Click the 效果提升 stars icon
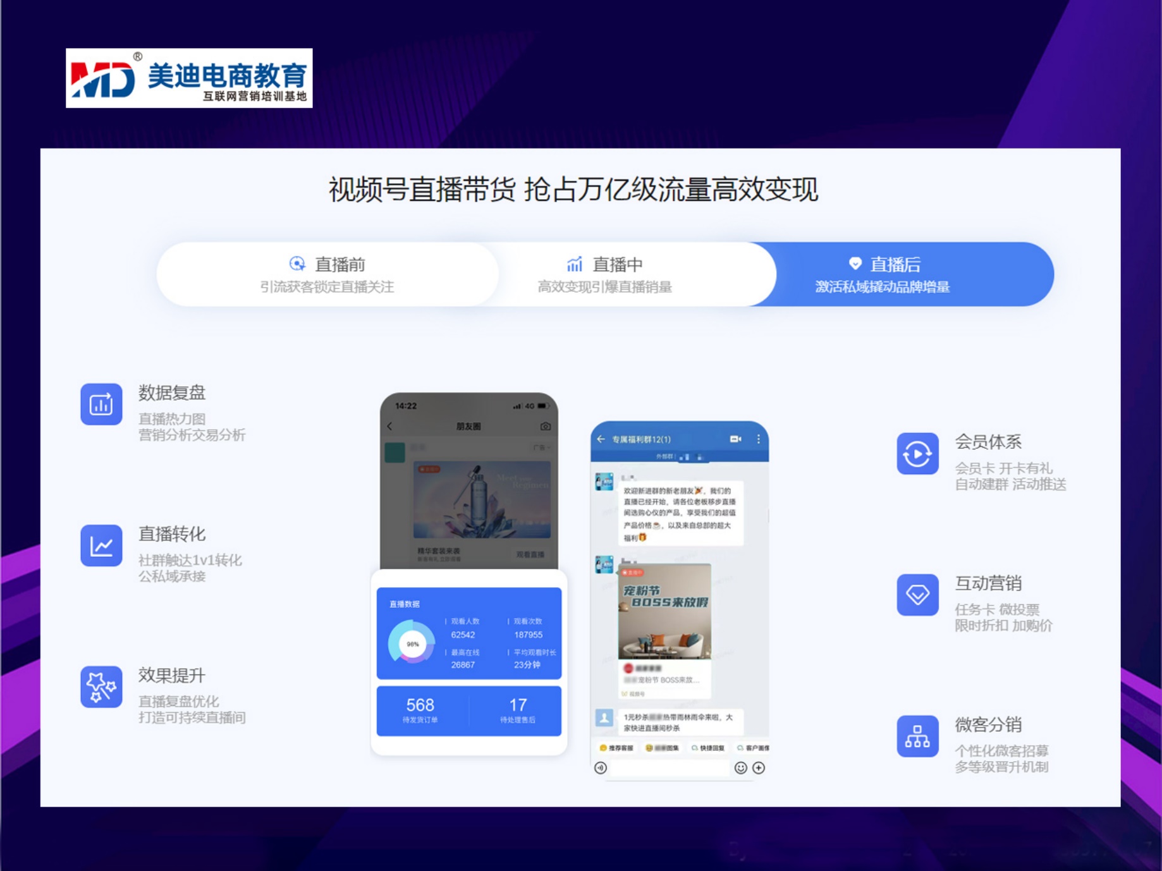This screenshot has height=871, width=1162. click(x=101, y=687)
